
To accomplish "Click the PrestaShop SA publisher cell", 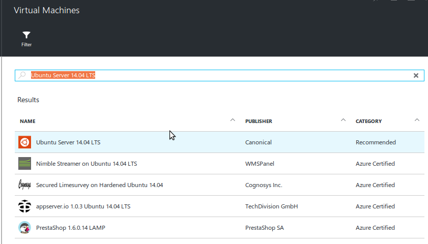I will tap(264, 228).
